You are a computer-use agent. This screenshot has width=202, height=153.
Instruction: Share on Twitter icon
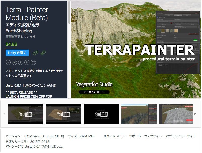[x=14, y=63]
